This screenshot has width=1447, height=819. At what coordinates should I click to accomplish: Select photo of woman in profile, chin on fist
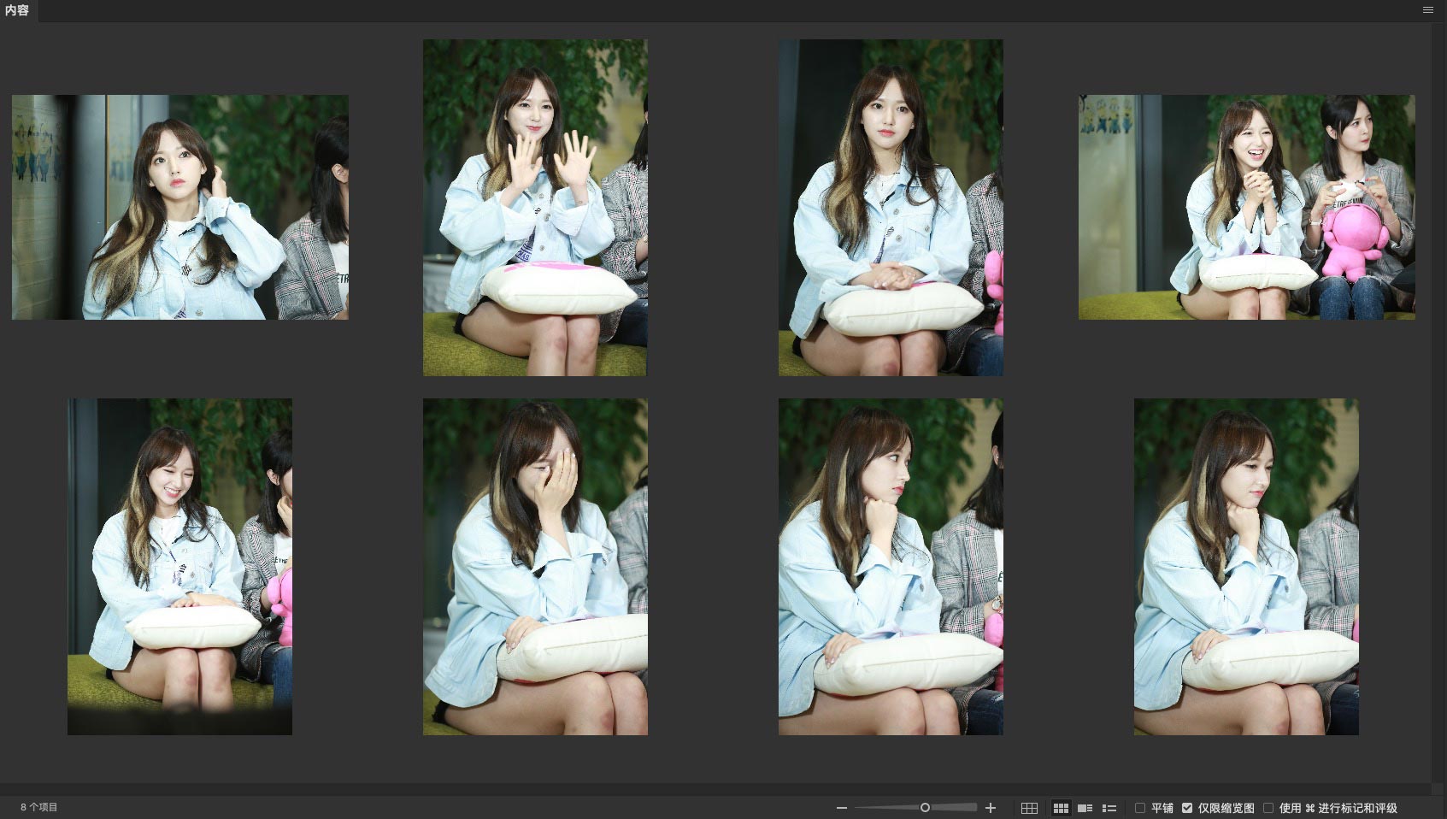[891, 566]
